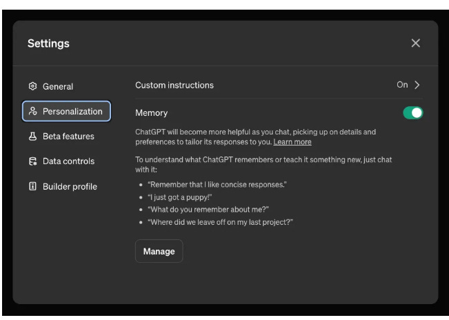Go to Data controls tab
Image resolution: width=449 pixels, height=320 pixels.
[66, 161]
